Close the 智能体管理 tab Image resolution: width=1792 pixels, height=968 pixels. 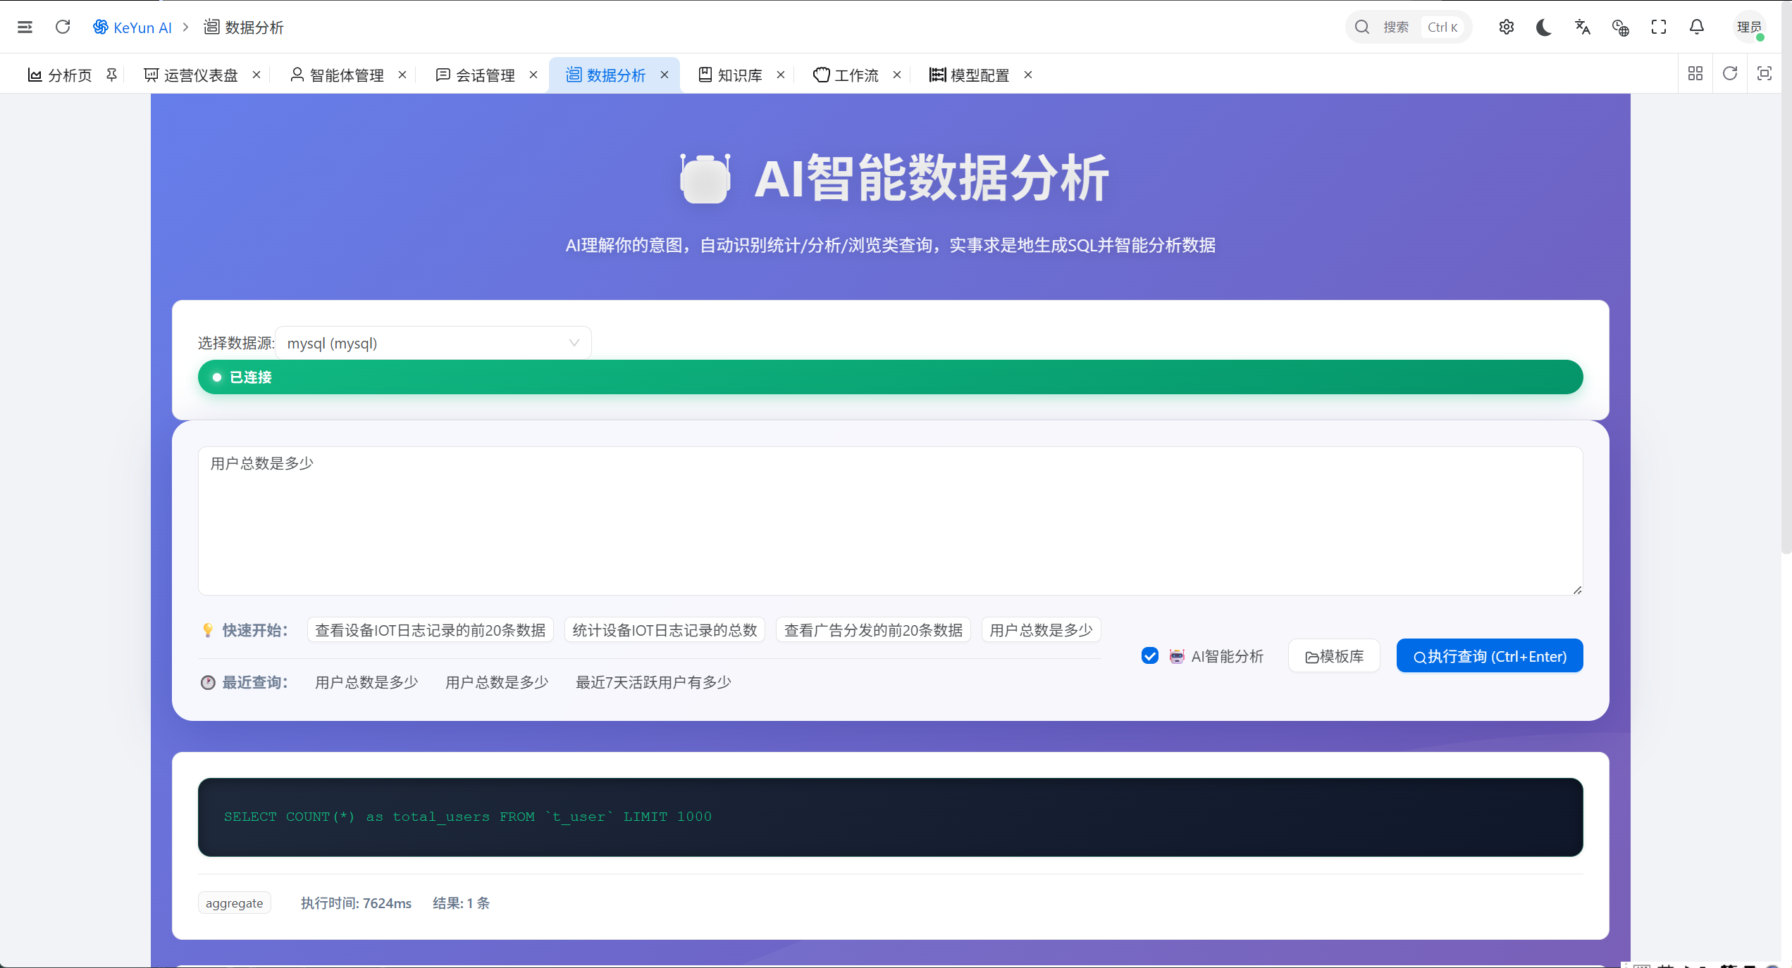point(402,75)
